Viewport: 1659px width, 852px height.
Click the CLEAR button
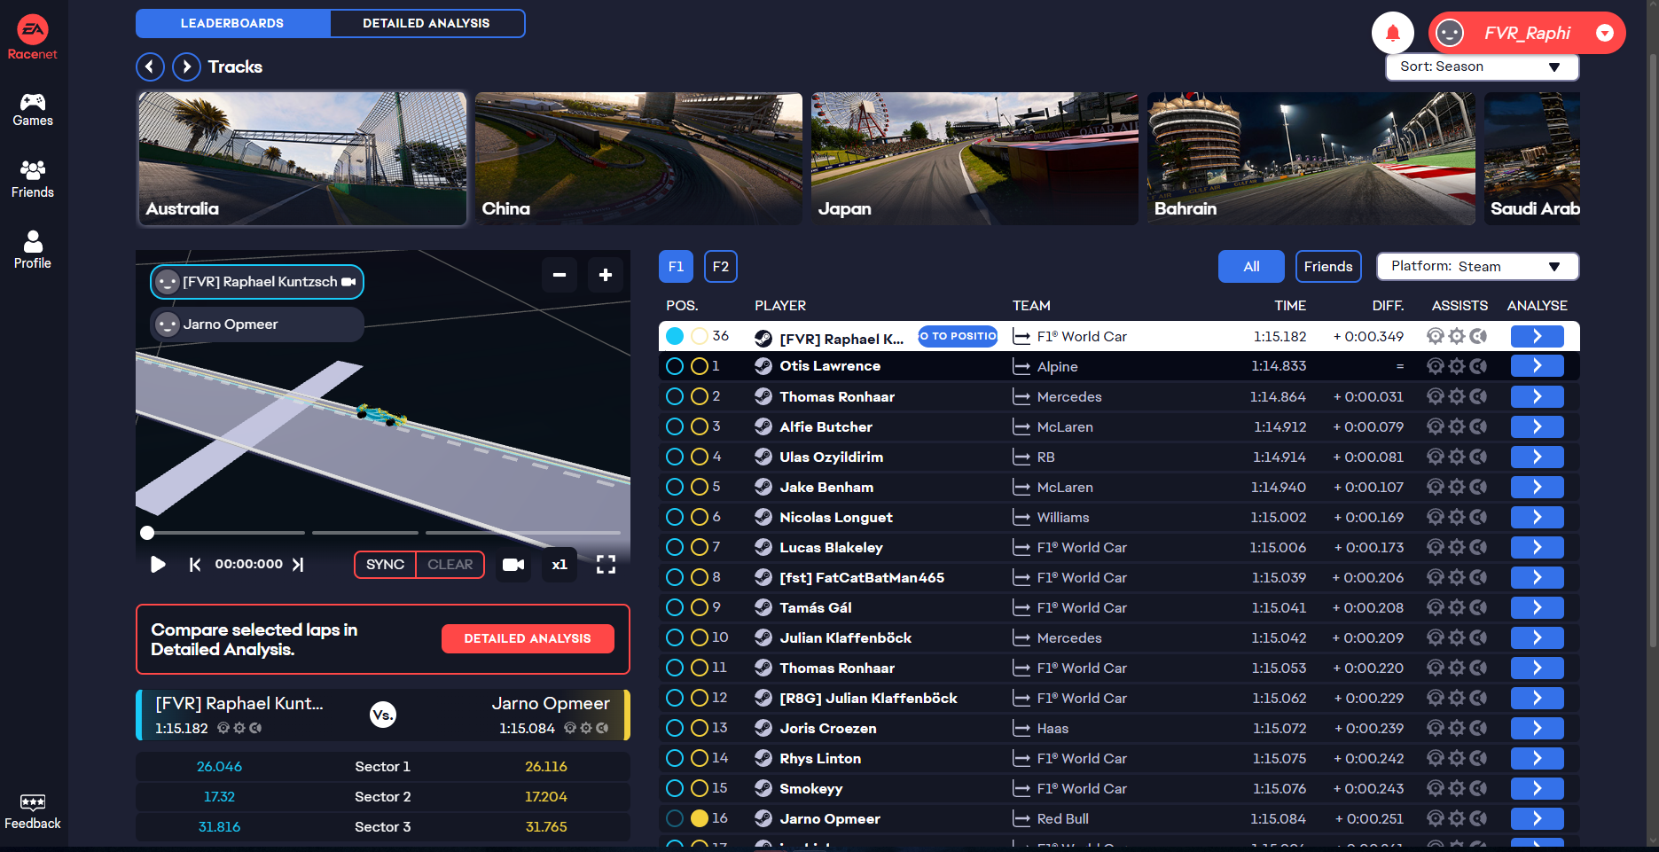tap(450, 565)
